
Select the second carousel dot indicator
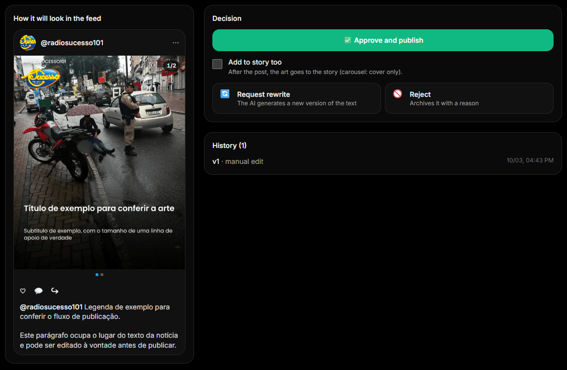tap(102, 275)
